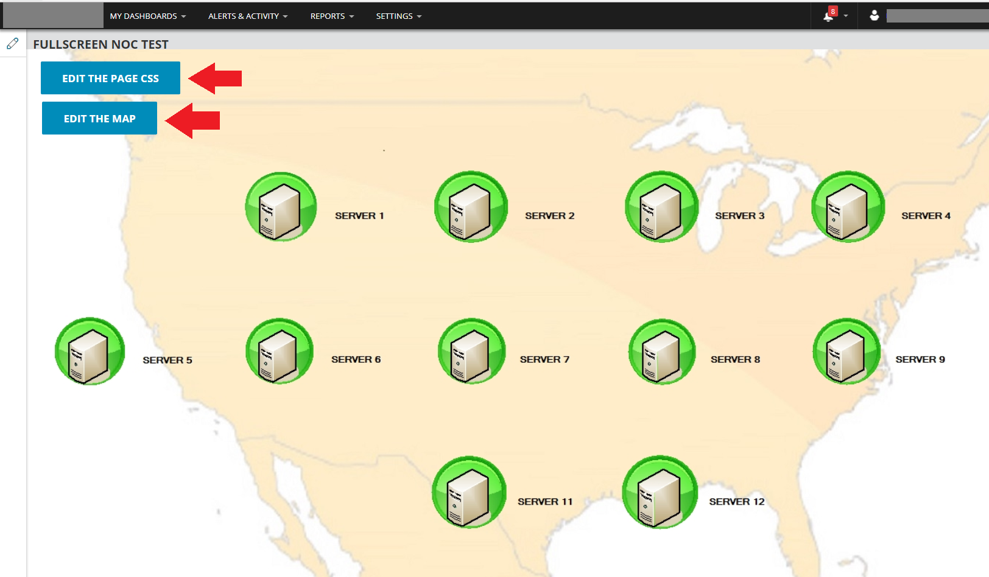Click the SERVER 2 label
This screenshot has height=577, width=989.
coord(550,216)
